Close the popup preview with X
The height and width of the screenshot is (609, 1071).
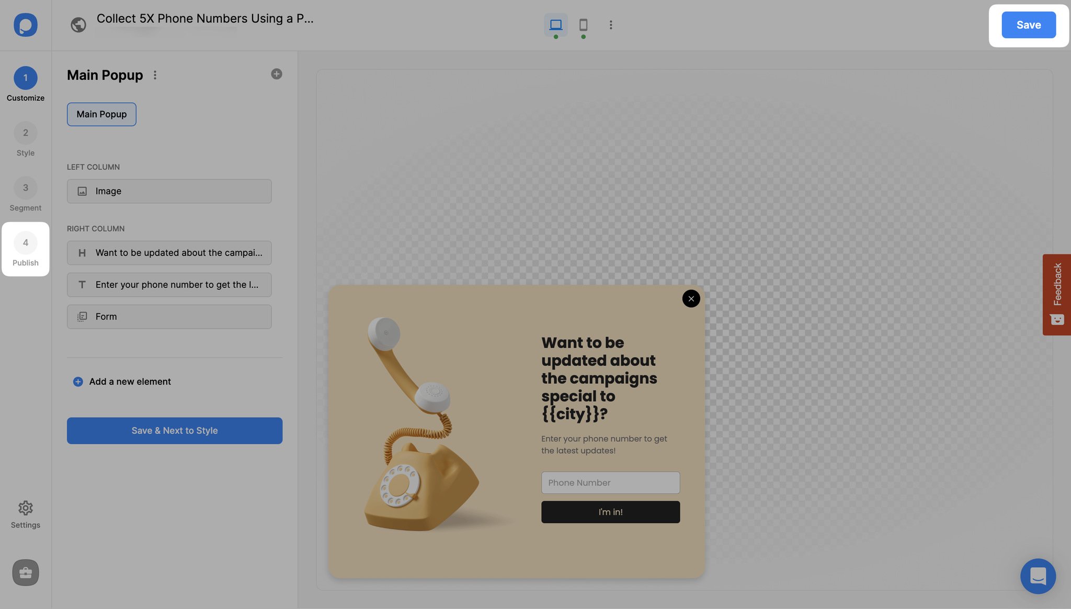691,299
